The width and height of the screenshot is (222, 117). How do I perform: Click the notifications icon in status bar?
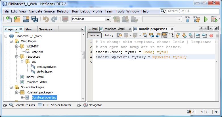pos(189,112)
